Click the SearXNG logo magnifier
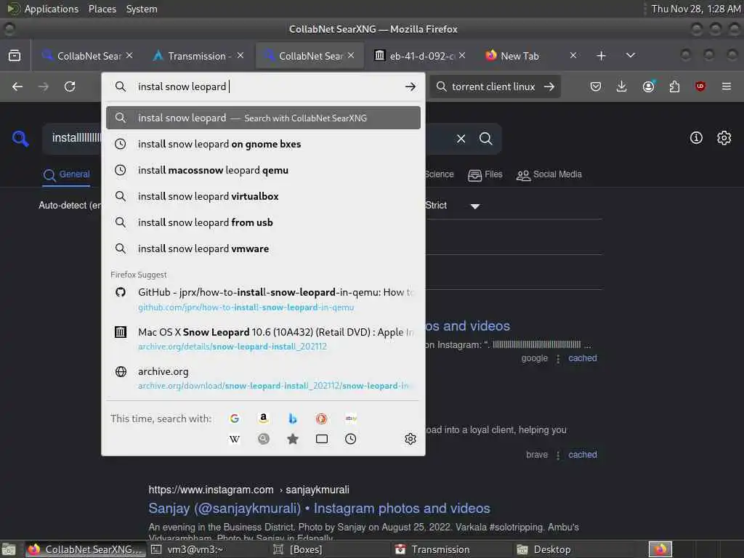Viewport: 744px width, 558px height. [20, 139]
